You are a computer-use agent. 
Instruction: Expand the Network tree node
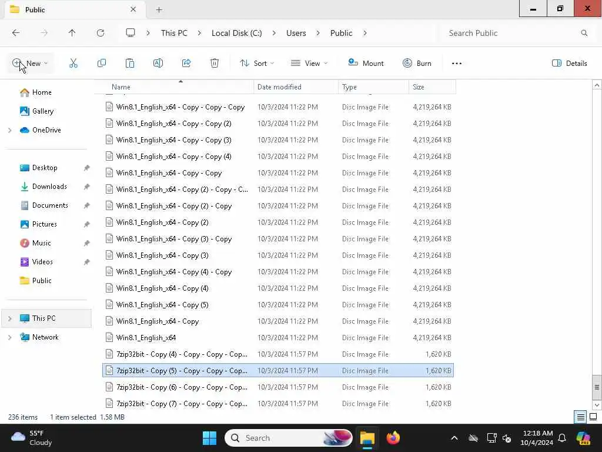click(x=10, y=337)
